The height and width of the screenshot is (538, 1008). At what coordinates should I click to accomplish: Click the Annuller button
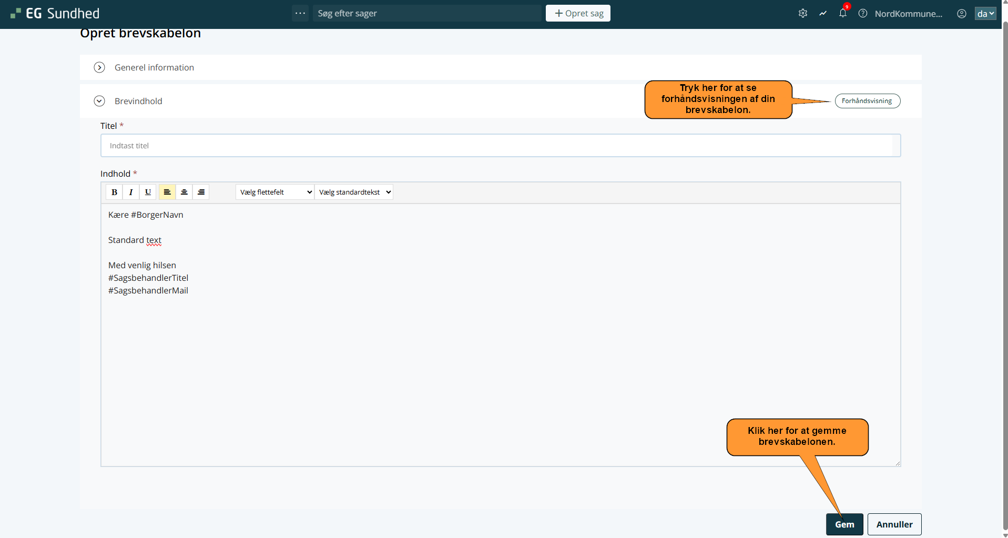point(894,524)
